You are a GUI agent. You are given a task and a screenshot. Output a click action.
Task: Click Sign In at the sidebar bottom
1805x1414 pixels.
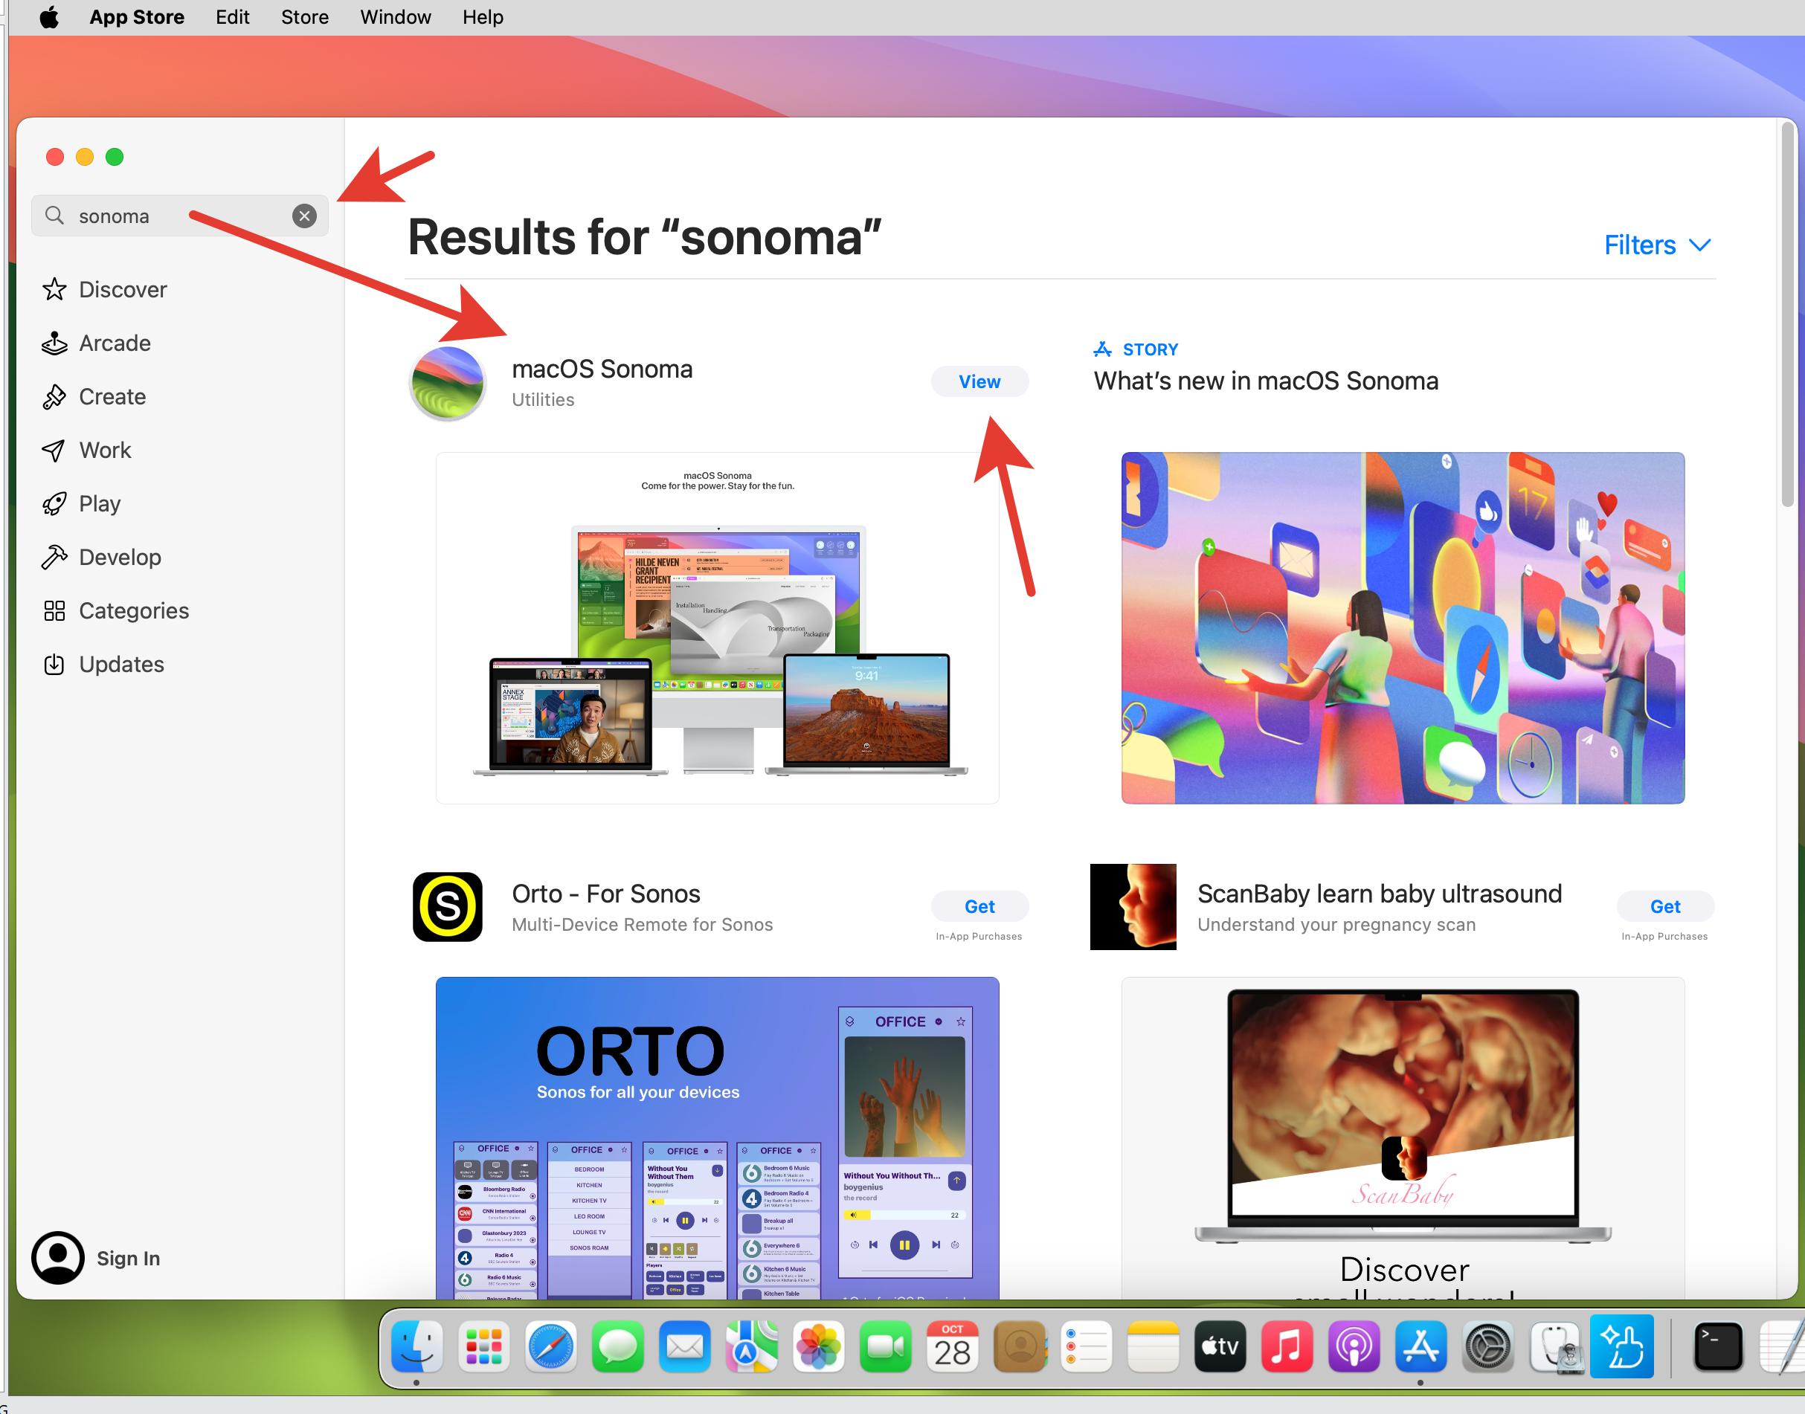click(x=129, y=1259)
